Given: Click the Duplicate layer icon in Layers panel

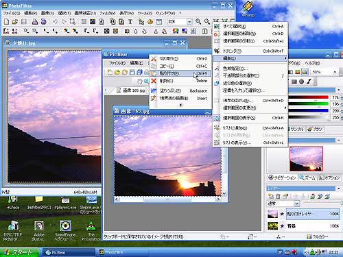Looking at the screenshot, I should coord(285,196).
